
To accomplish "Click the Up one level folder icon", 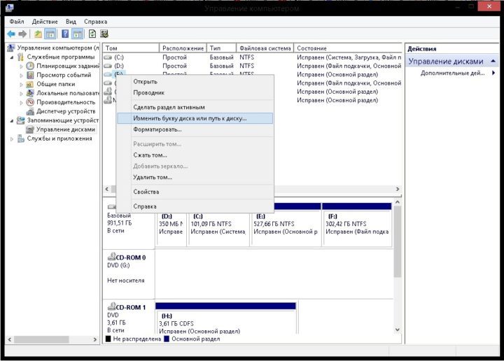I will (38, 34).
